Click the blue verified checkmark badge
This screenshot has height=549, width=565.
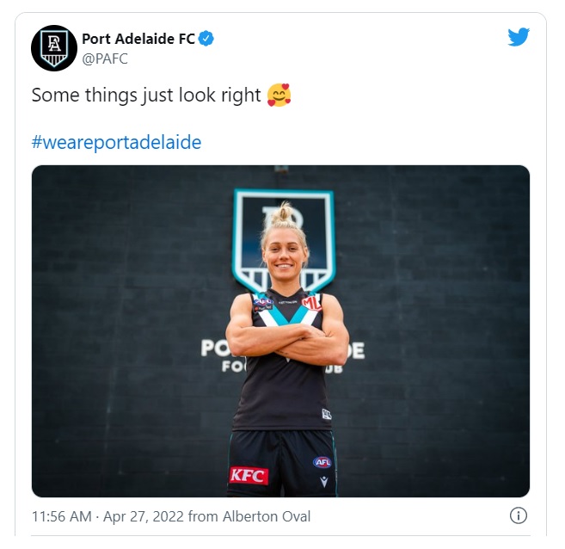click(x=206, y=39)
